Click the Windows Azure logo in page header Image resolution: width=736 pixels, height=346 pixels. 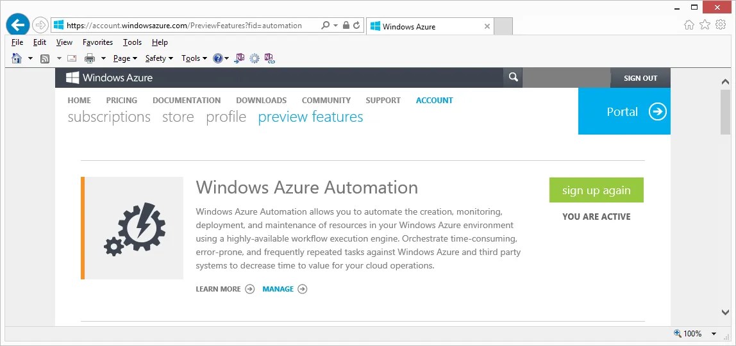pyautogui.click(x=110, y=78)
